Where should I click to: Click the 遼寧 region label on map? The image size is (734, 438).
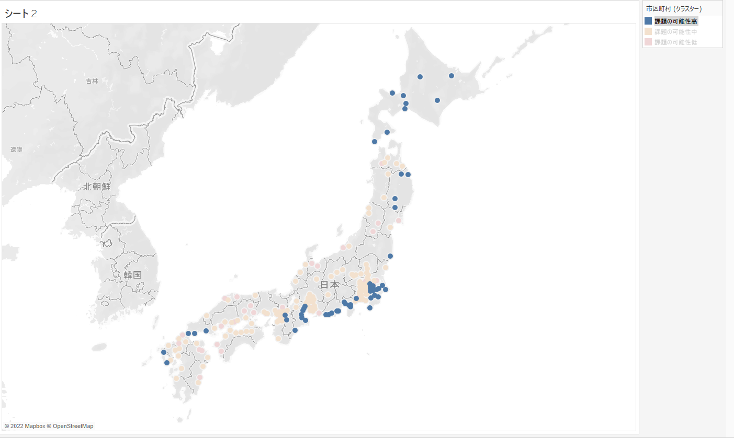click(16, 149)
